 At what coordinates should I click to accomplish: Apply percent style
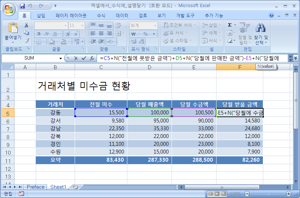pos(146,34)
